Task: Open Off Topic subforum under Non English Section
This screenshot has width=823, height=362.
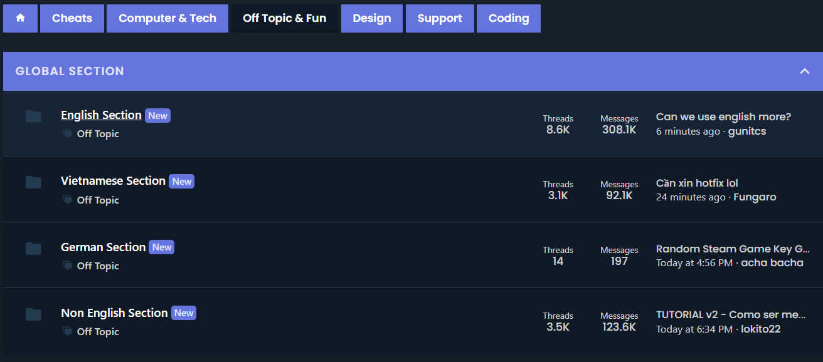Action: pos(98,332)
